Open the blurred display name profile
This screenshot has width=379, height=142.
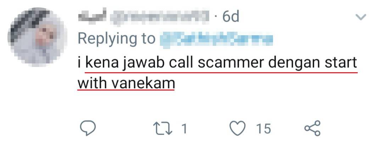point(93,16)
